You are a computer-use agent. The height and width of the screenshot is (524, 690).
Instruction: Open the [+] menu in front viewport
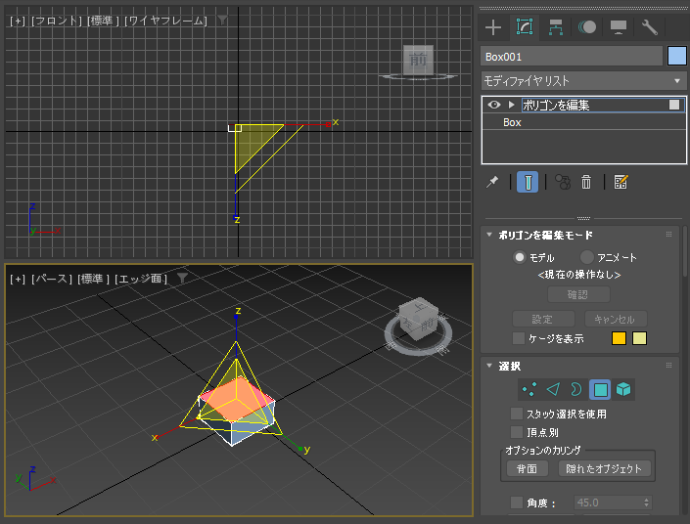[18, 21]
